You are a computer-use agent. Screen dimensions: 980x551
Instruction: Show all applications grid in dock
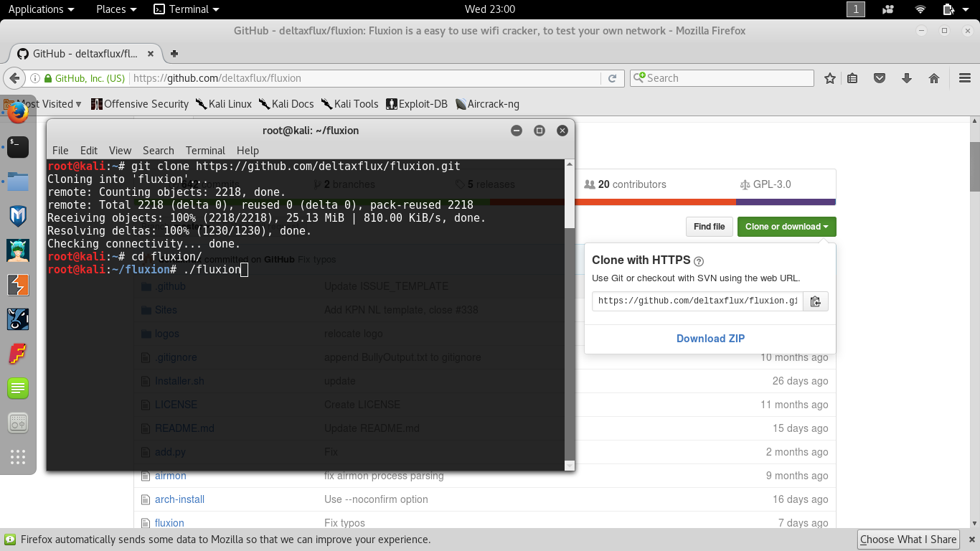point(18,457)
